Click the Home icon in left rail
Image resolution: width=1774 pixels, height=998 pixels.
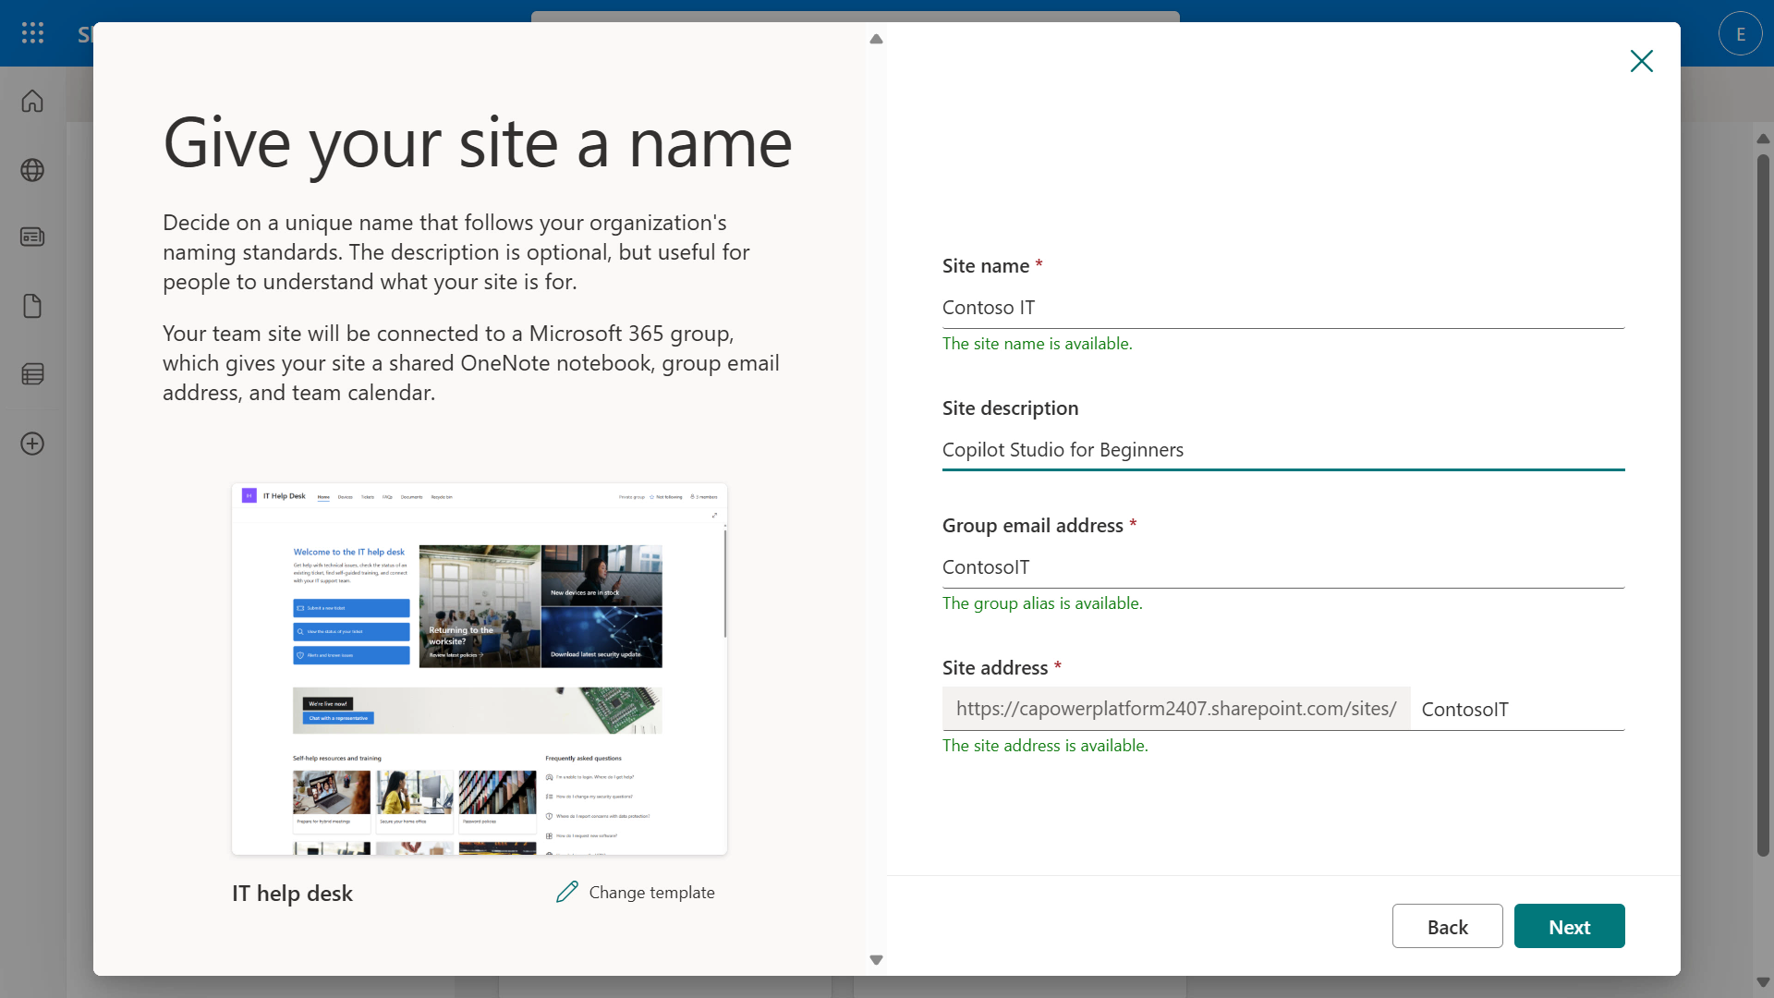coord(32,101)
